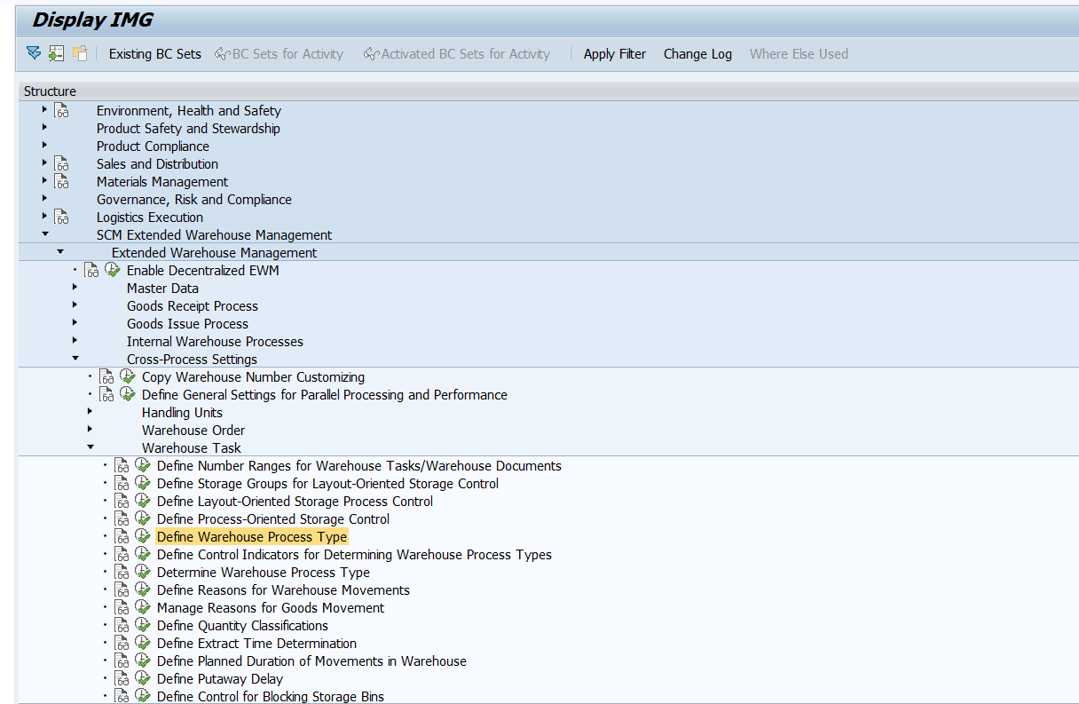Execute icon for Define Number Ranges for Warehouse Tasks

pyautogui.click(x=142, y=465)
